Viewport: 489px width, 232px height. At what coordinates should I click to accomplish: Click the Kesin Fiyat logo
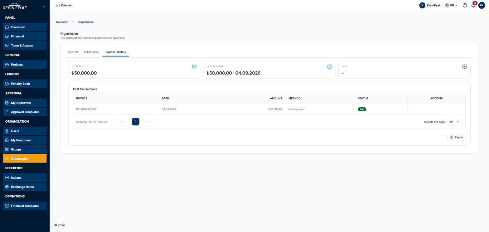[x=15, y=6]
